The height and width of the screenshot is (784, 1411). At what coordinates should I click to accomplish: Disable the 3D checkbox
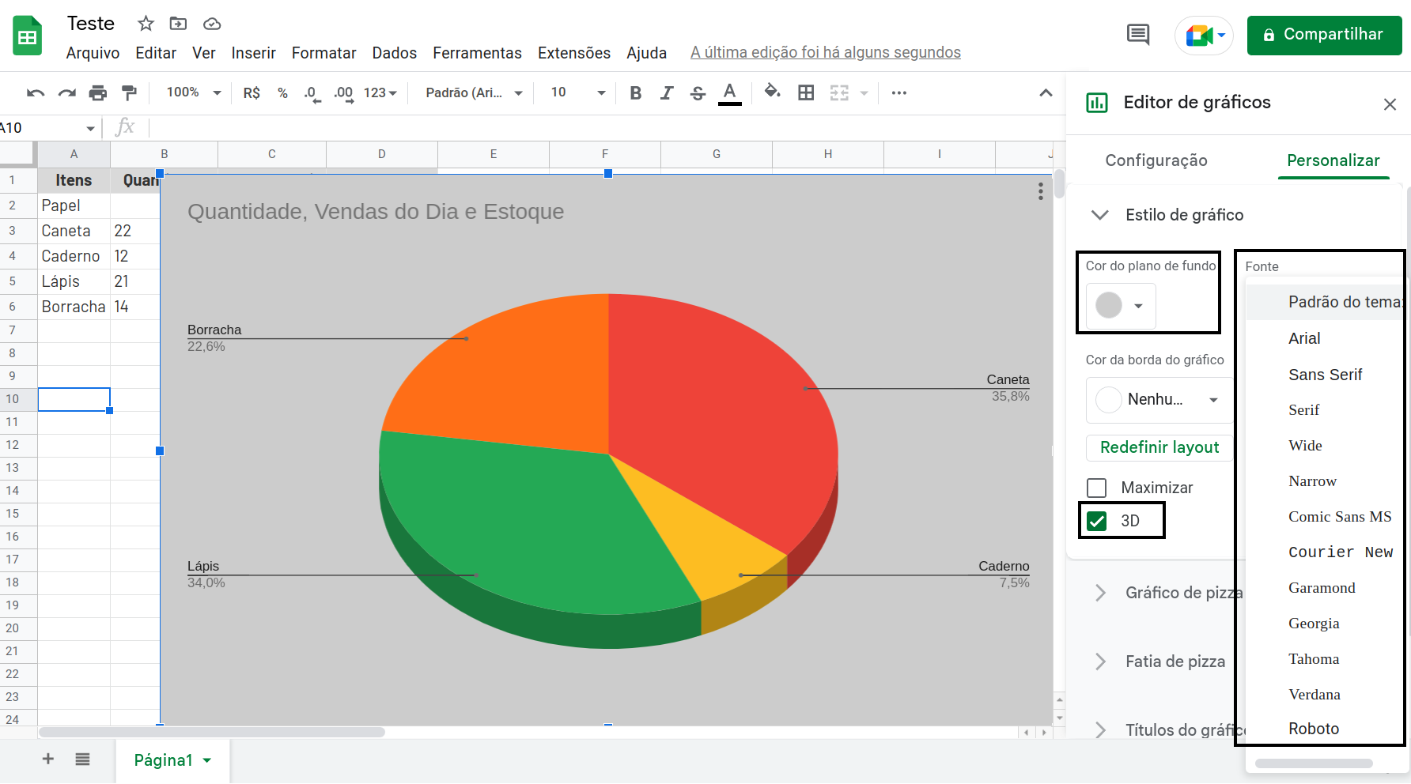[x=1097, y=520]
